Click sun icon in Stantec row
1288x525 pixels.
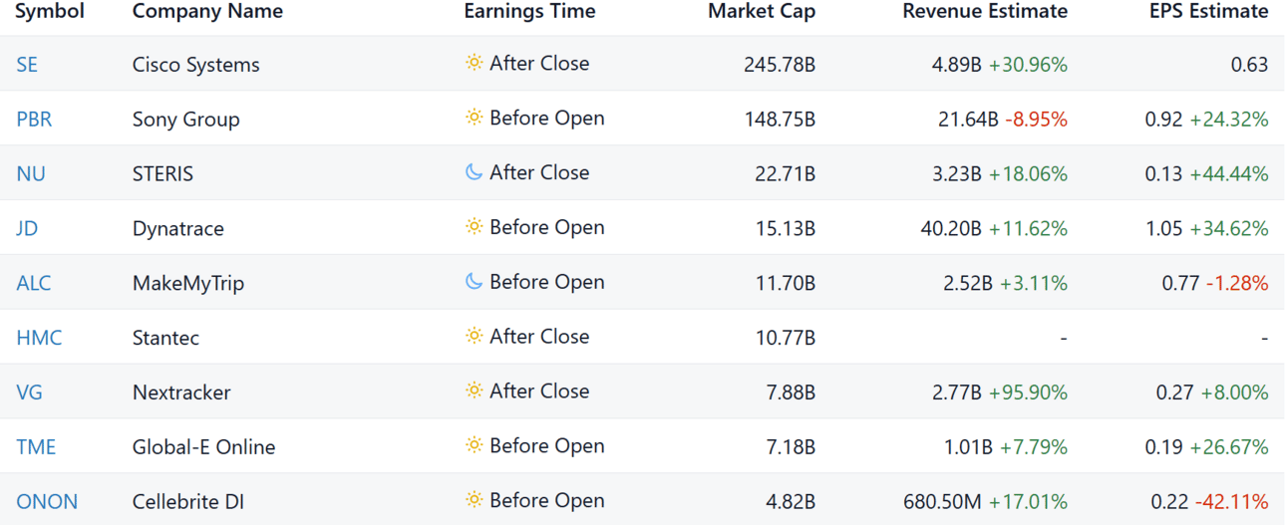474,337
